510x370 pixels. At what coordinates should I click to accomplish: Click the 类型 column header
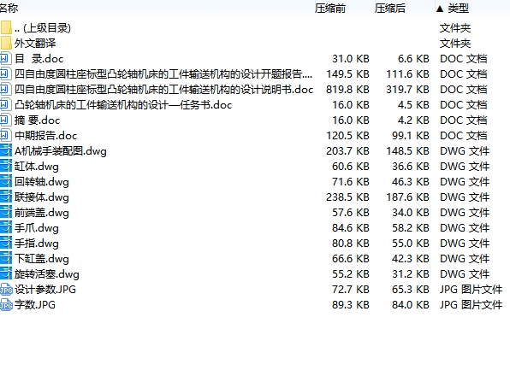pos(459,9)
